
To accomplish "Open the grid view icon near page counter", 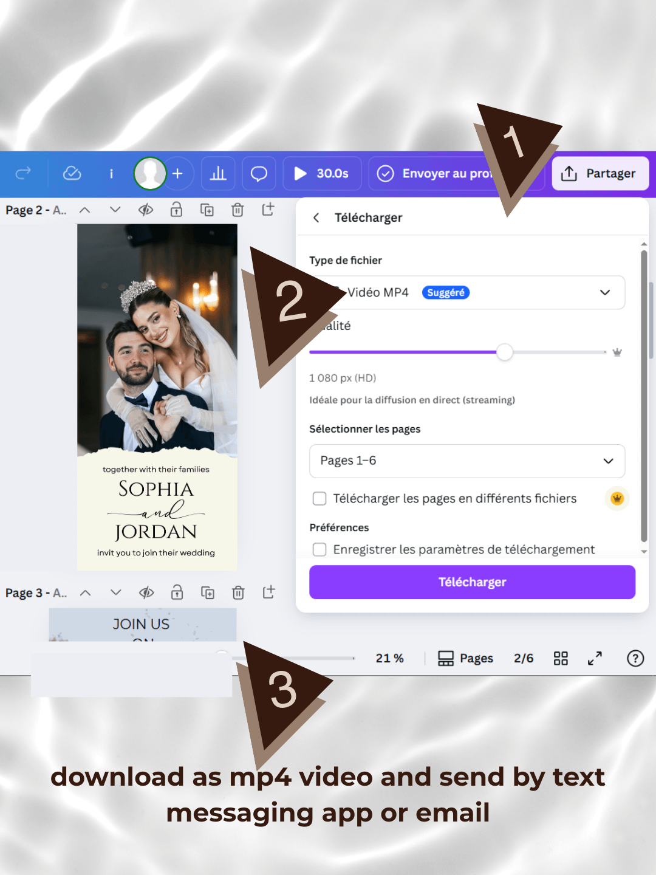I will click(x=560, y=658).
